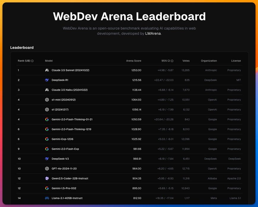Click the 1253.00 arena score value
Viewport: 258px width, 207px height.
click(136, 70)
